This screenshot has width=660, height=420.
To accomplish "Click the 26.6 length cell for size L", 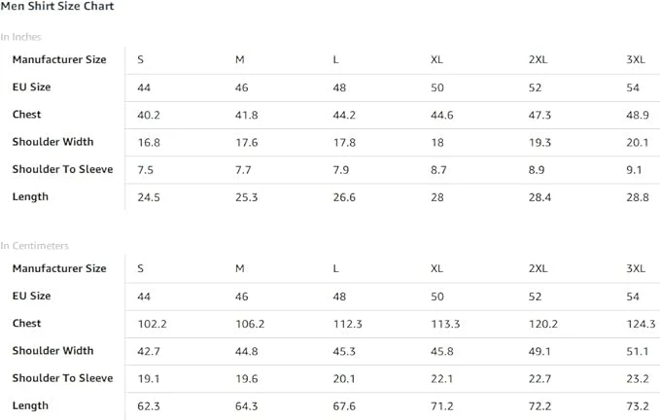I will pos(344,197).
